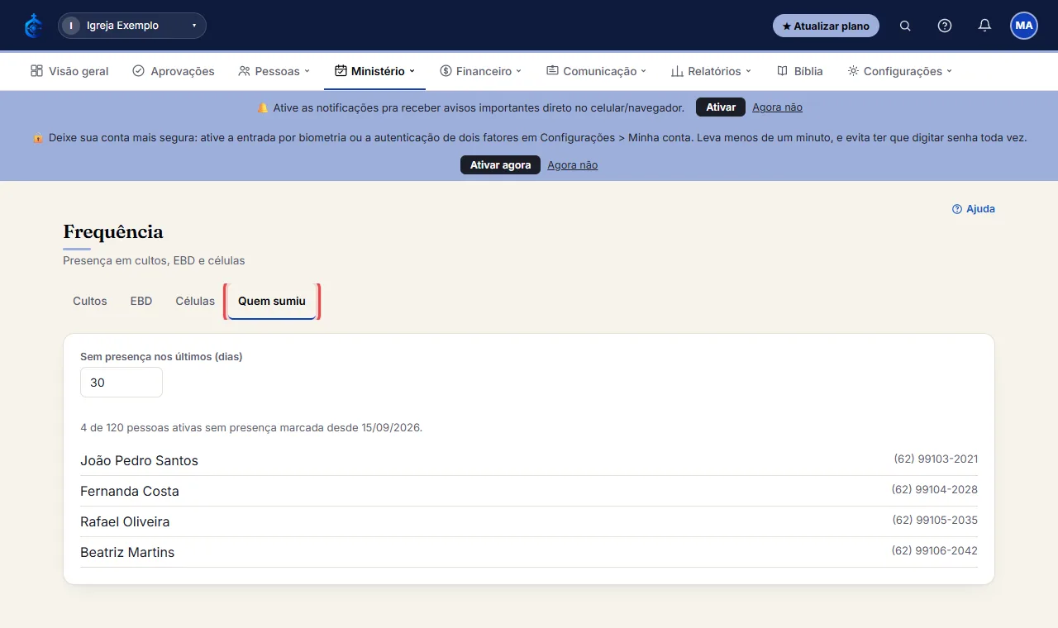Click Ativar for notifications

coord(721,107)
